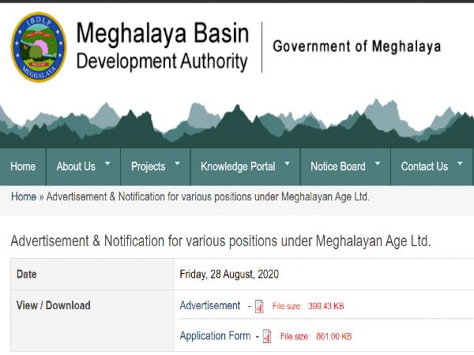Expand the Knowledge Portal dropdown arrow

point(287,163)
